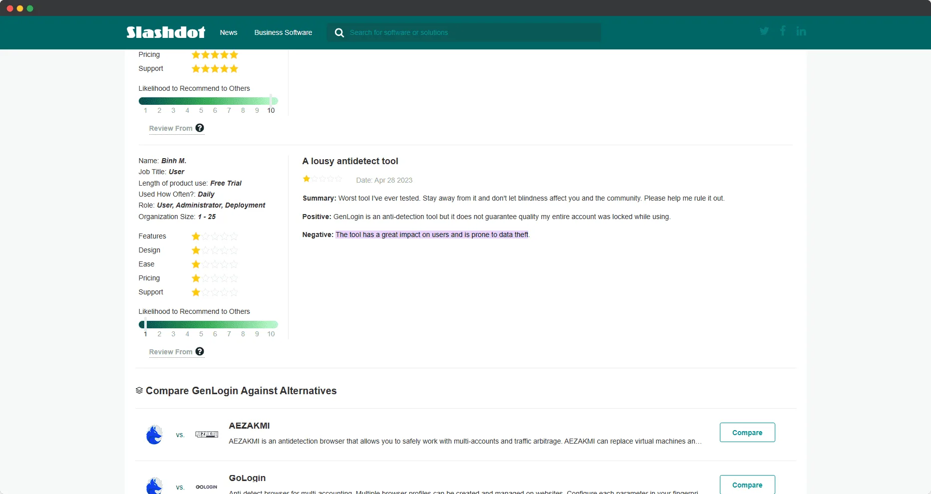The image size is (931, 494).
Task: Click the overall one-star rating of review
Action: 322,179
